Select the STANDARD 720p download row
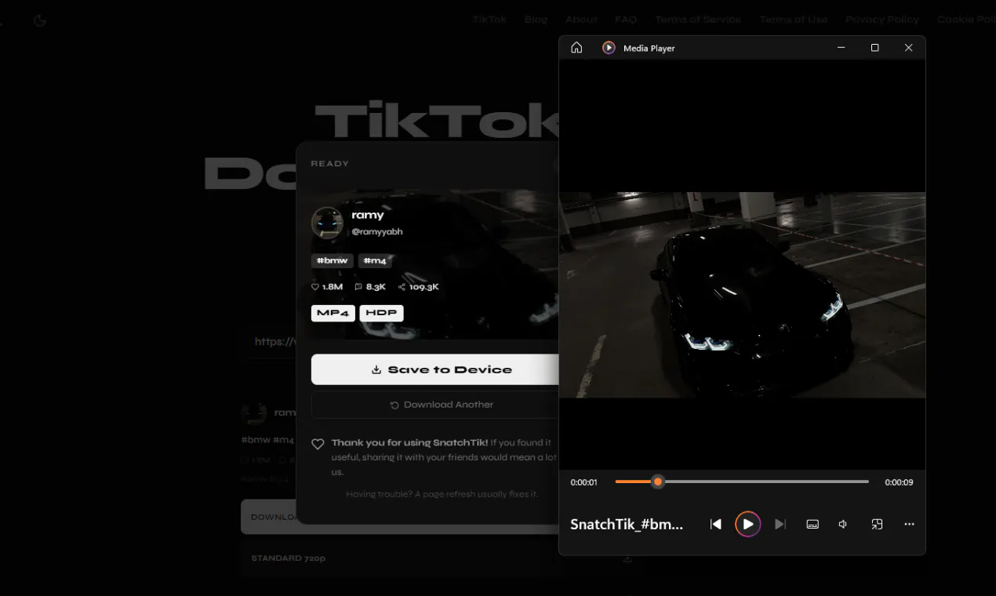Screen dimensions: 996x596 pos(442,558)
